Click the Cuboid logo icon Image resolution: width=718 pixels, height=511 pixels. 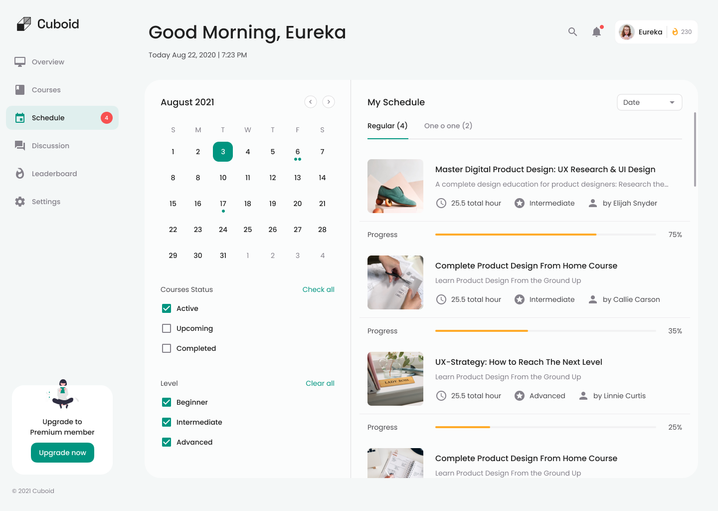point(23,24)
